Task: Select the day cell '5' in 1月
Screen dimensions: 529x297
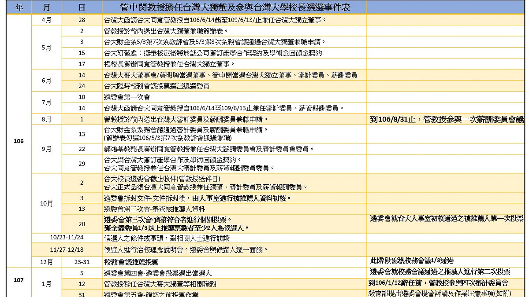Action: click(x=82, y=273)
